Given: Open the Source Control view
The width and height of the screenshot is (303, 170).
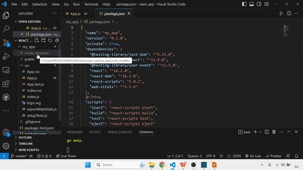Looking at the screenshot, I should [6, 42].
